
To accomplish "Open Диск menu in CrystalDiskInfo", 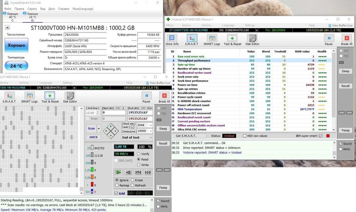I will pos(52,9).
